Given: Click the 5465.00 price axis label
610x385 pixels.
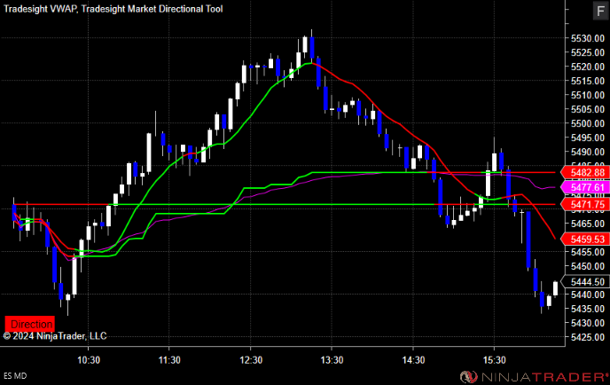Looking at the screenshot, I should [x=588, y=224].
